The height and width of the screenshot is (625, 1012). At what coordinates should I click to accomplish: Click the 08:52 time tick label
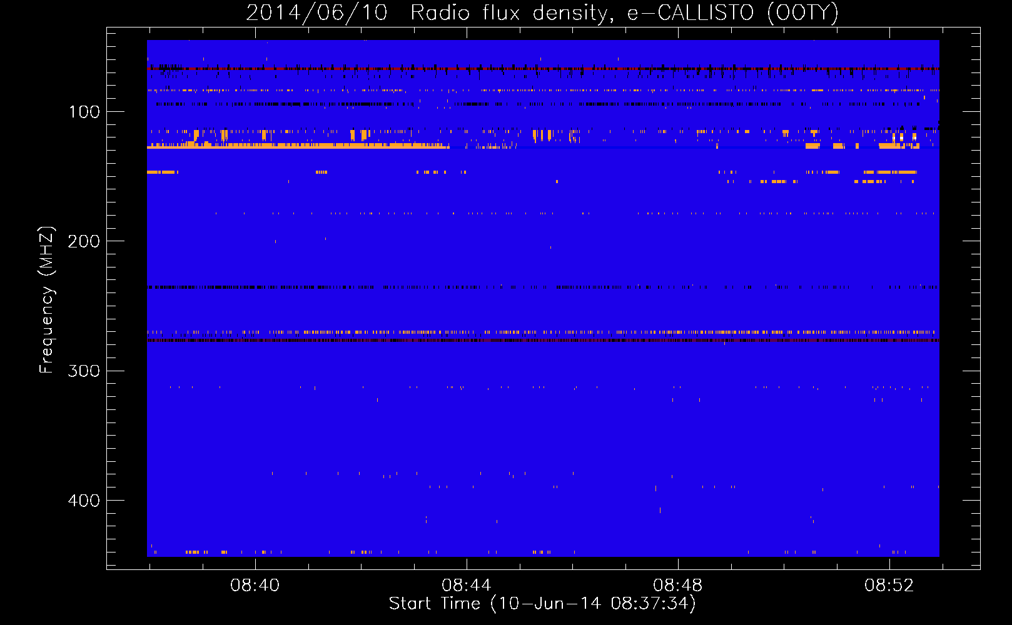[889, 586]
